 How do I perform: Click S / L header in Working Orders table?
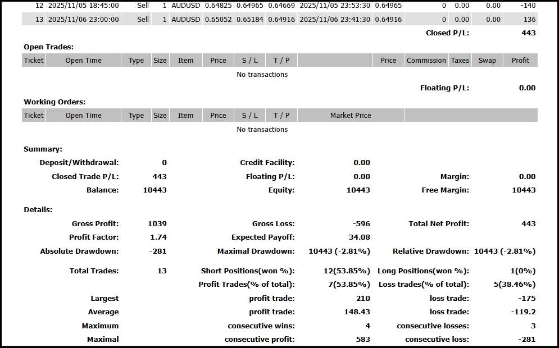click(x=250, y=116)
